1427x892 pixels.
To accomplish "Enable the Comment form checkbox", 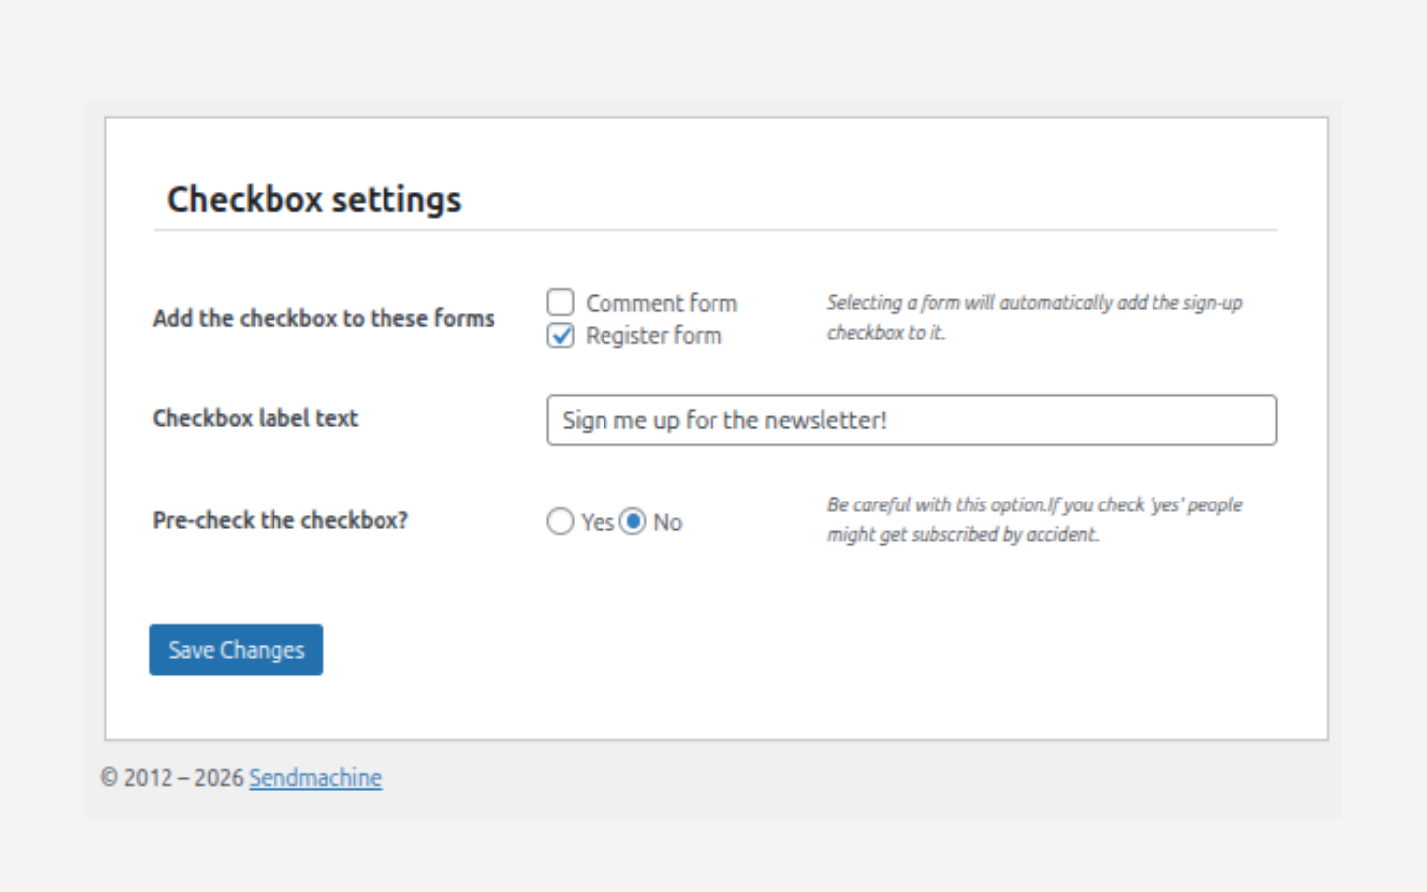I will click(x=560, y=302).
